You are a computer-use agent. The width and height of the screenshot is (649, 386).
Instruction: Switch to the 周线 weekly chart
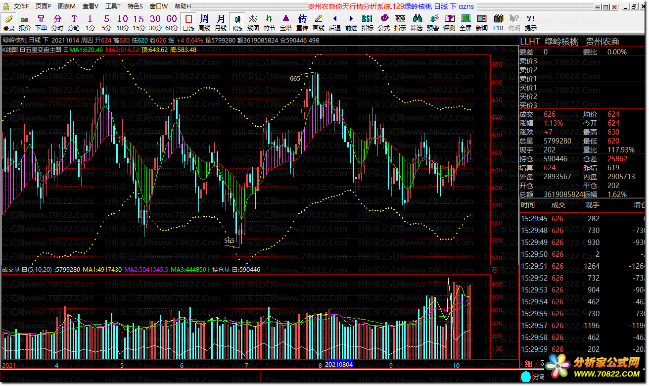[x=204, y=22]
